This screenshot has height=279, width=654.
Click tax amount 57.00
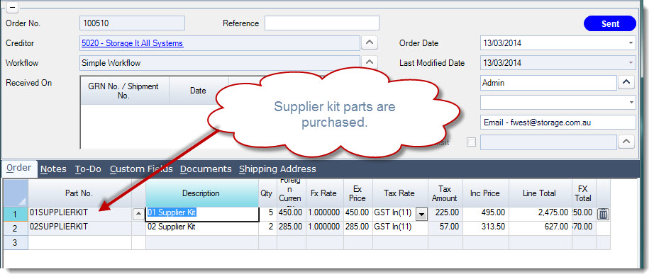click(x=445, y=228)
